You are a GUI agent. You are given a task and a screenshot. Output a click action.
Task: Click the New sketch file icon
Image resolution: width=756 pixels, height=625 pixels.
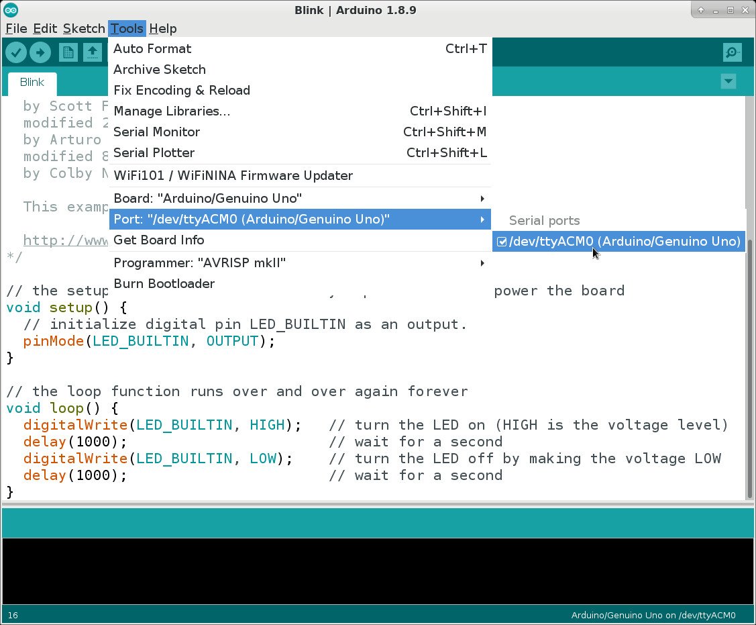tap(68, 52)
